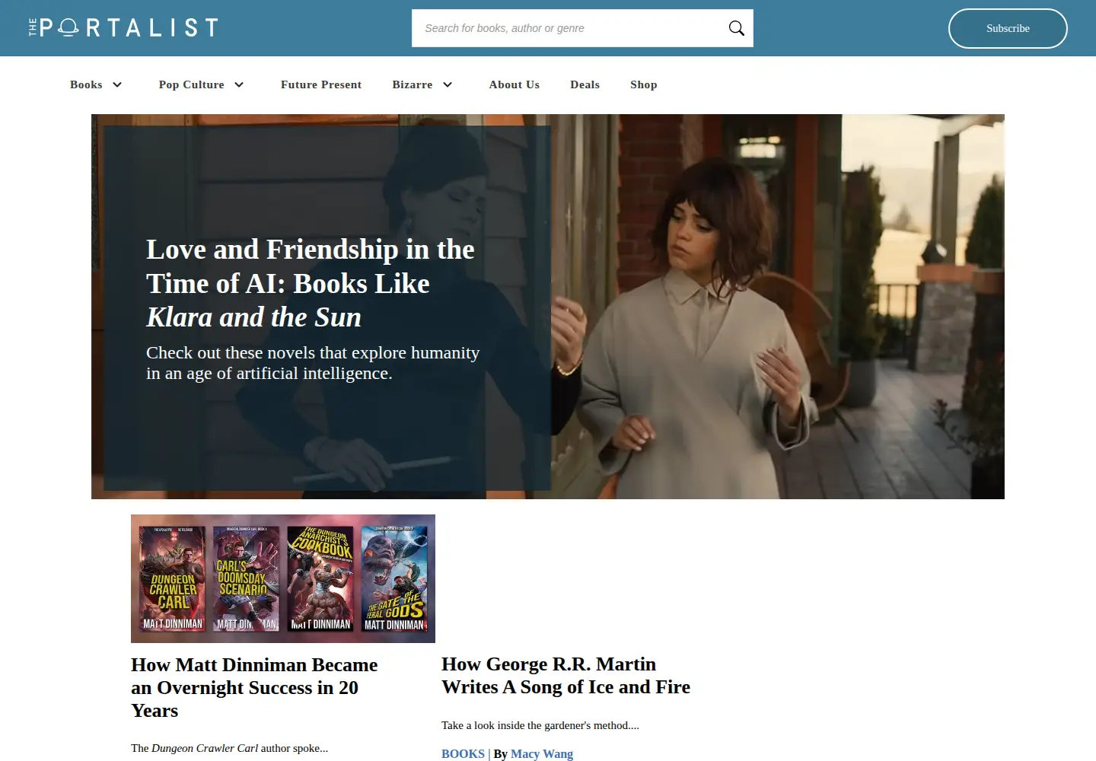Image resolution: width=1096 pixels, height=761 pixels.
Task: Expand the Pop Culture dropdown chevron
Action: click(239, 84)
